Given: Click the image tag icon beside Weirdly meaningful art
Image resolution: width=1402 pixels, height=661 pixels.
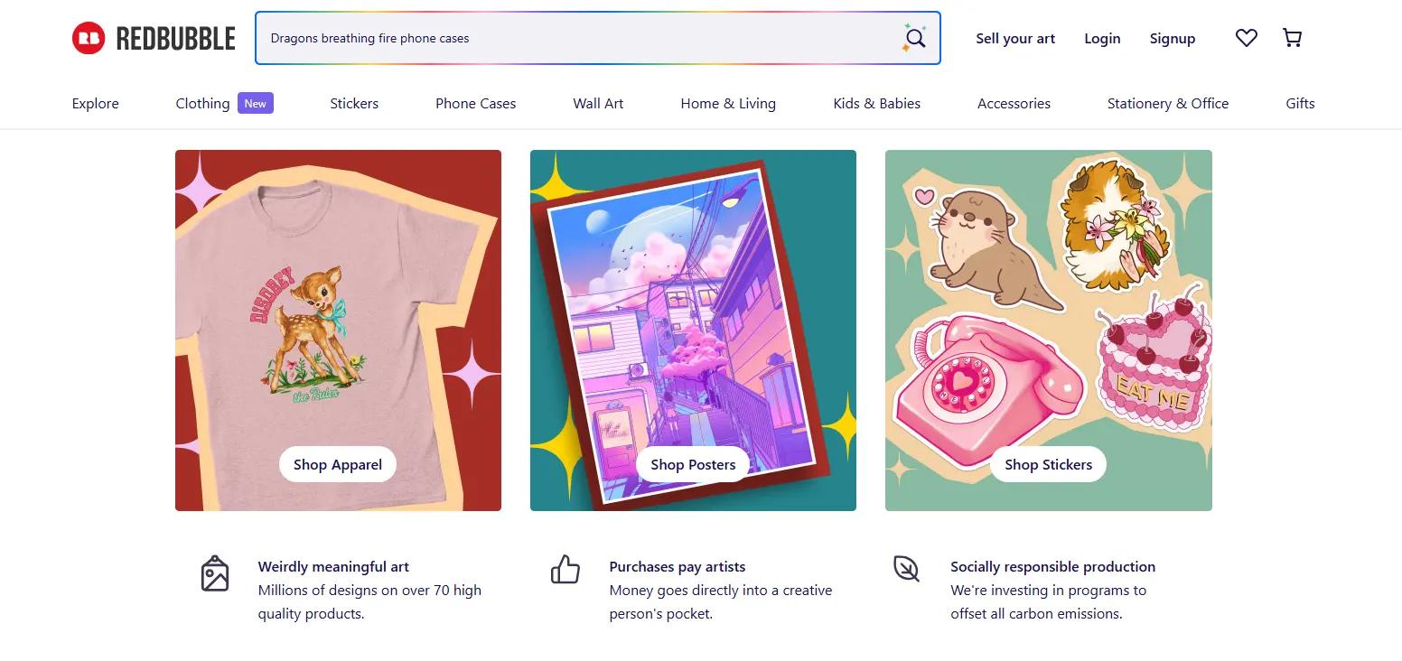Looking at the screenshot, I should tap(215, 573).
